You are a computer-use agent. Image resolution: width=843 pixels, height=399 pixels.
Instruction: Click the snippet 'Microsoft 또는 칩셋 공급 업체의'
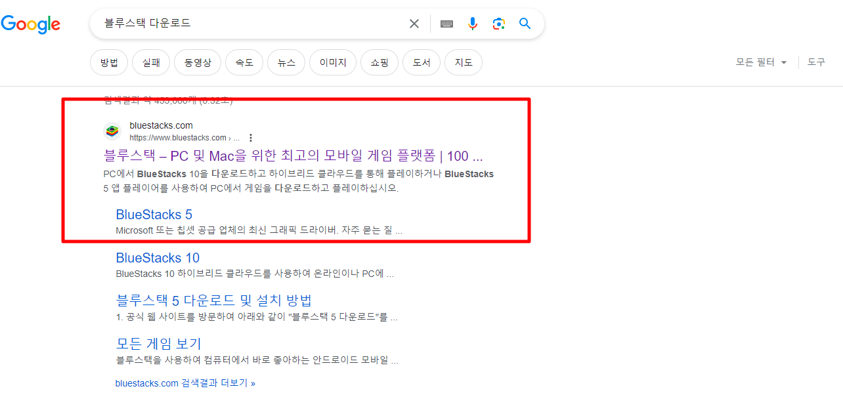coord(259,231)
